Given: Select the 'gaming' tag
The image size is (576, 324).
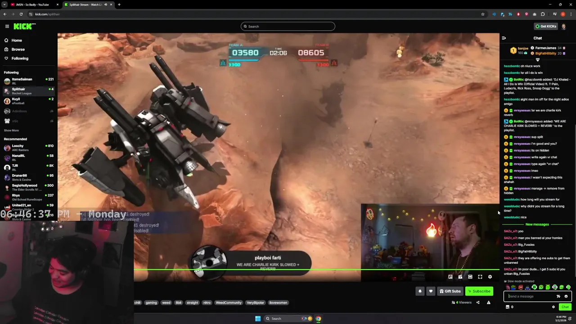Looking at the screenshot, I should [x=151, y=303].
